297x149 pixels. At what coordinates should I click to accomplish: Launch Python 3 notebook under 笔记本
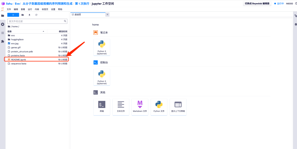[x=102, y=47]
